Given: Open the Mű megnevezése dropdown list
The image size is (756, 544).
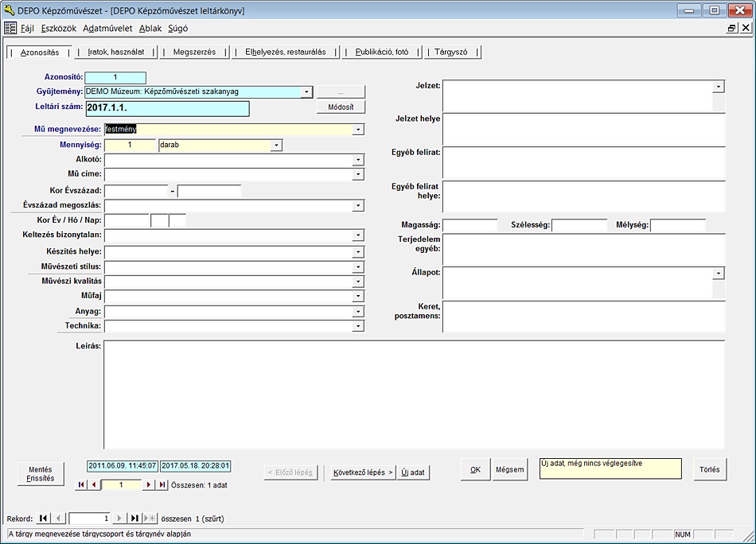Looking at the screenshot, I should click(358, 129).
